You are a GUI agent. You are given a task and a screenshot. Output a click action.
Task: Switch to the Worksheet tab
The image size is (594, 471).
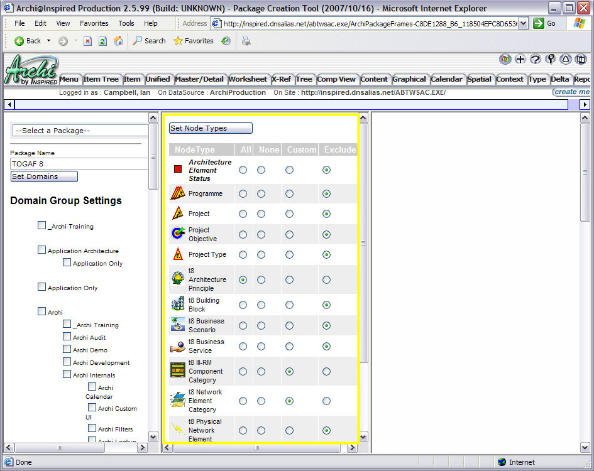coord(248,79)
